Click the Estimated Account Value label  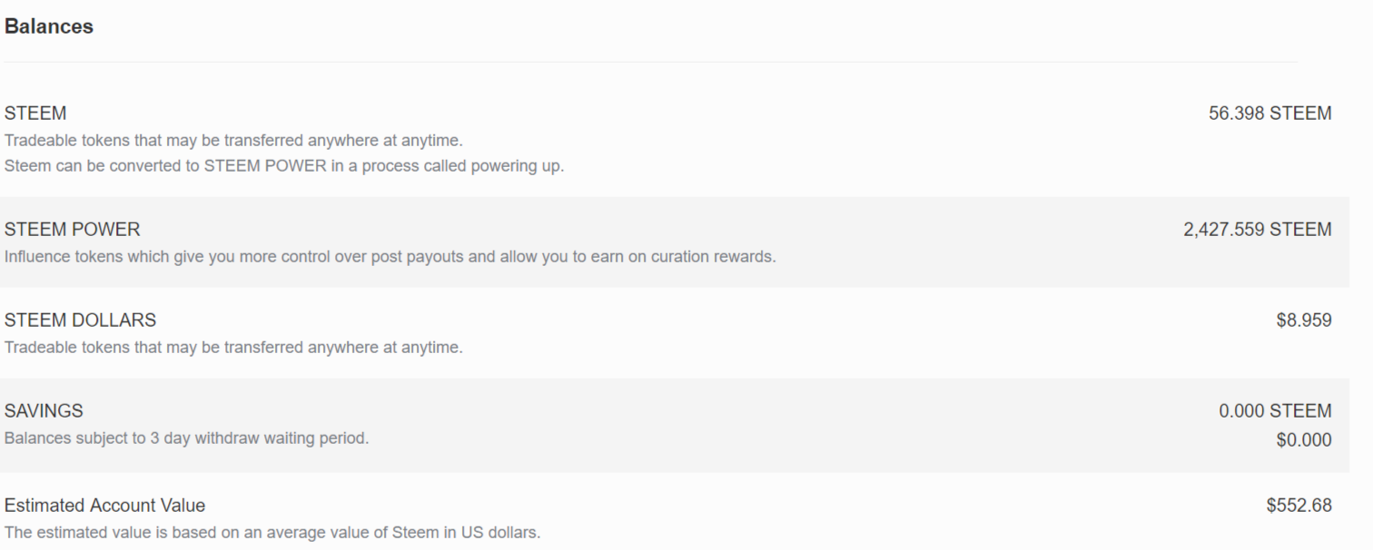[x=104, y=506]
